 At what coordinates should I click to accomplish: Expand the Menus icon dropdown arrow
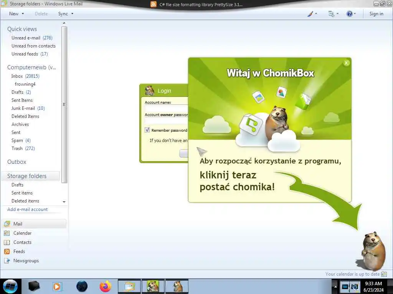pyautogui.click(x=338, y=14)
